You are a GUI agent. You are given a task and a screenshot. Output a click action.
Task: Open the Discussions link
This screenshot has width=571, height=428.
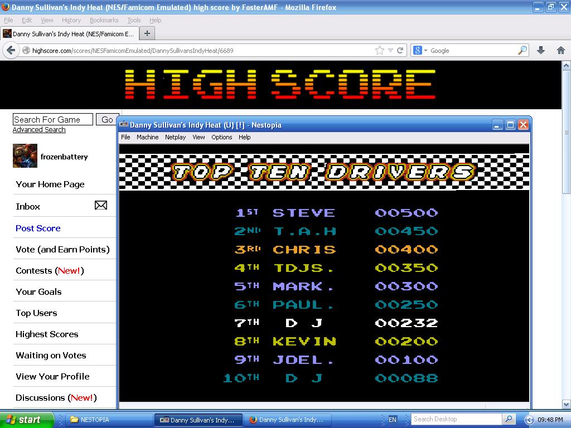pos(56,398)
